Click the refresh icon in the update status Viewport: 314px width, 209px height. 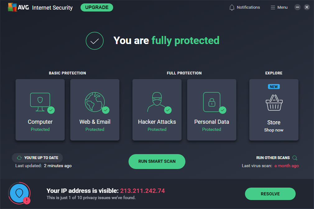pyautogui.click(x=20, y=158)
